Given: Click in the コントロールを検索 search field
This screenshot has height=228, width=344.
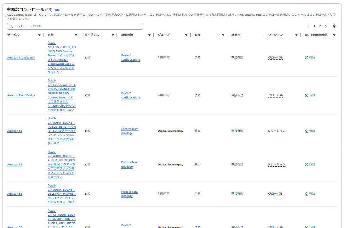Looking at the screenshot, I should pos(75,26).
